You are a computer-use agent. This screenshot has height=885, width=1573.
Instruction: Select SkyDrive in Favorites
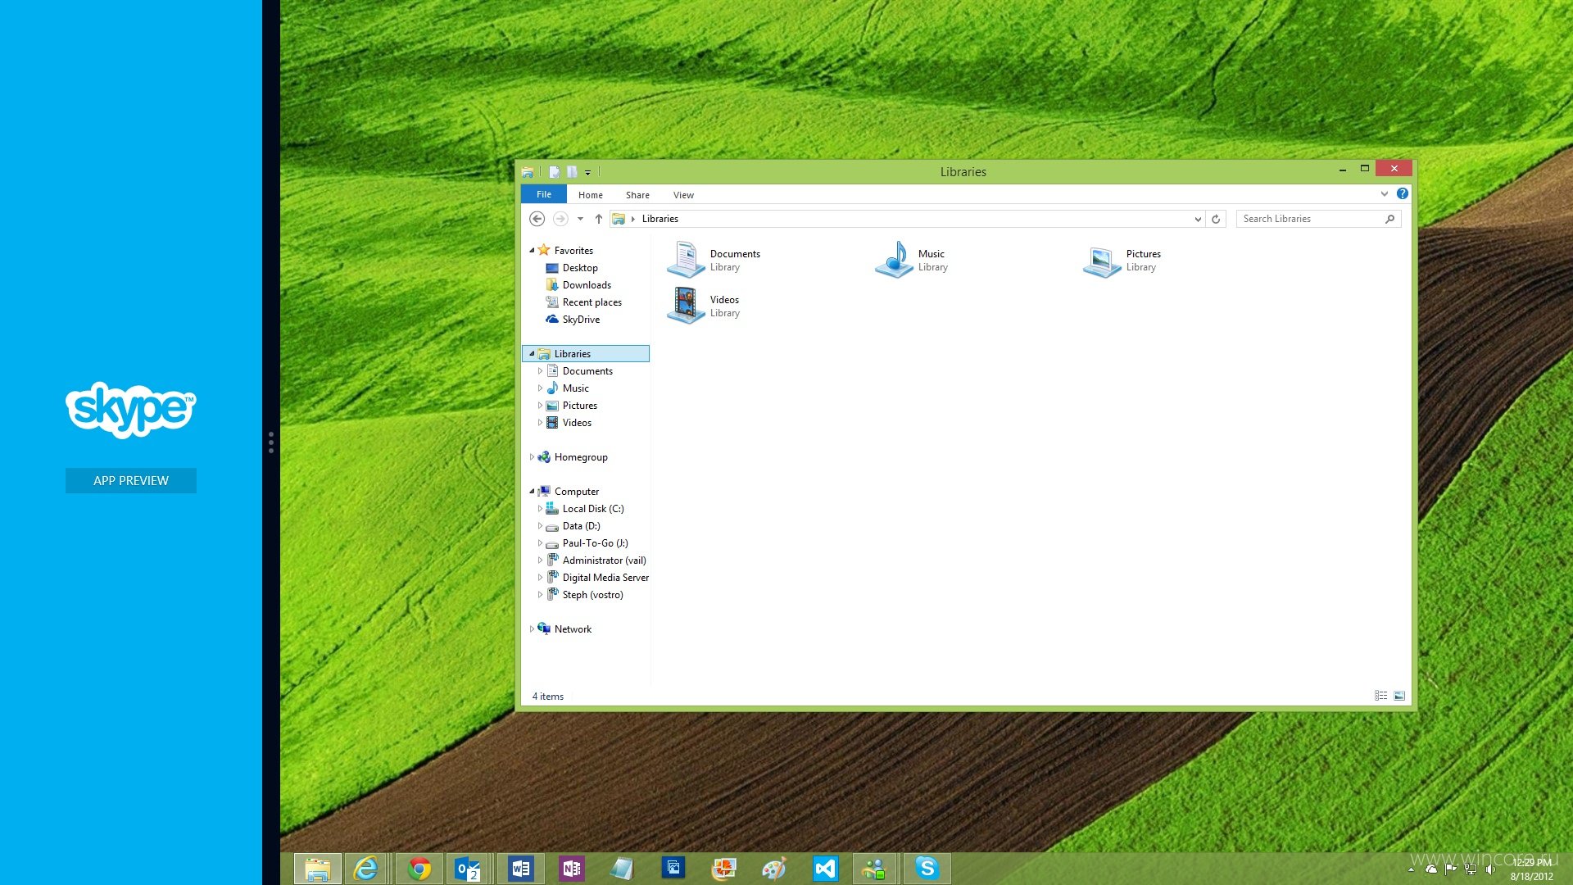coord(581,320)
